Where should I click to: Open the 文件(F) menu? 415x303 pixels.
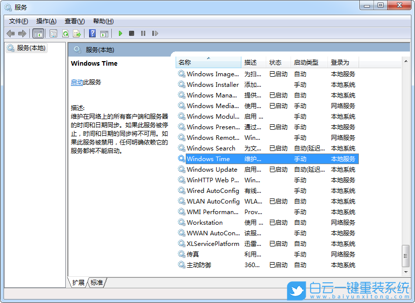tap(18, 21)
